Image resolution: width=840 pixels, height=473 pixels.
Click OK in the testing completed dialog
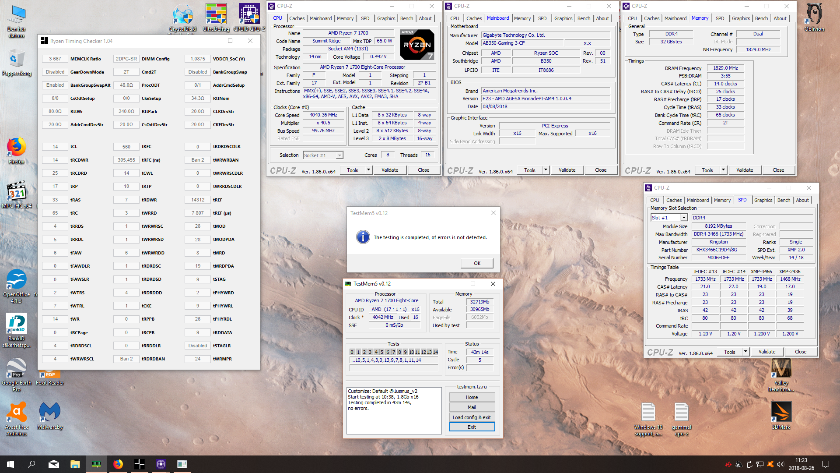pos(477,263)
